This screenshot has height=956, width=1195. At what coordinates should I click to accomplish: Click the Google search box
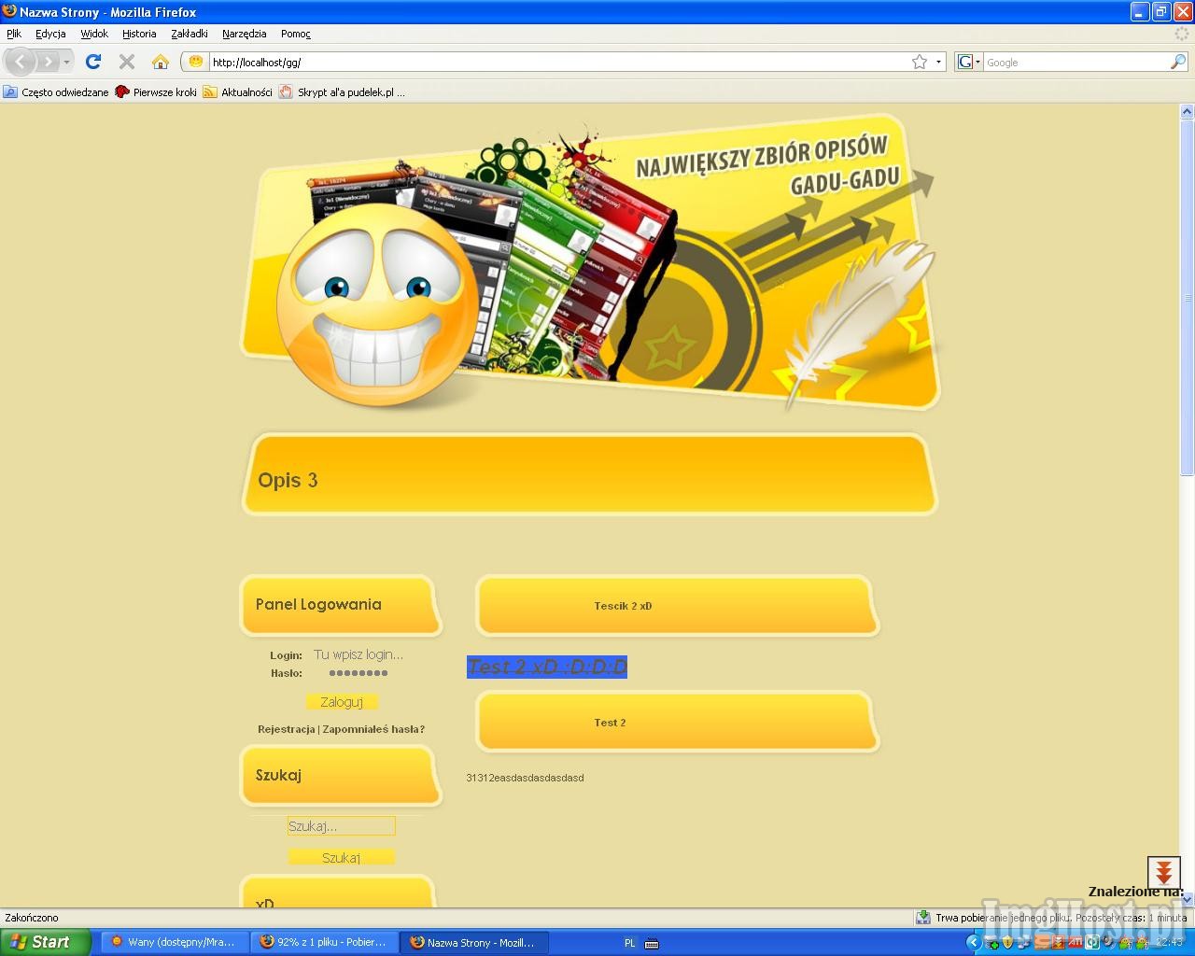[1075, 63]
